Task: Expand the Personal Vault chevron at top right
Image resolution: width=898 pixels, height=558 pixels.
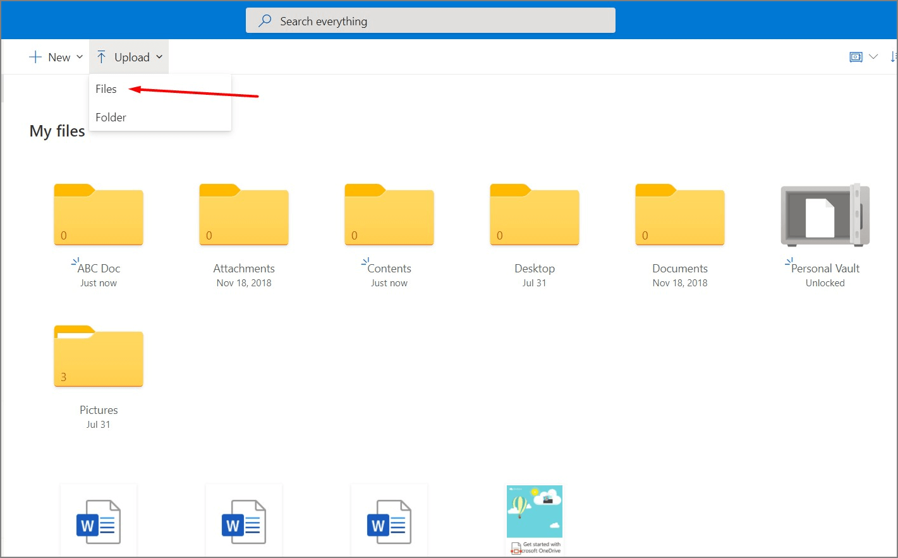Action: point(873,56)
